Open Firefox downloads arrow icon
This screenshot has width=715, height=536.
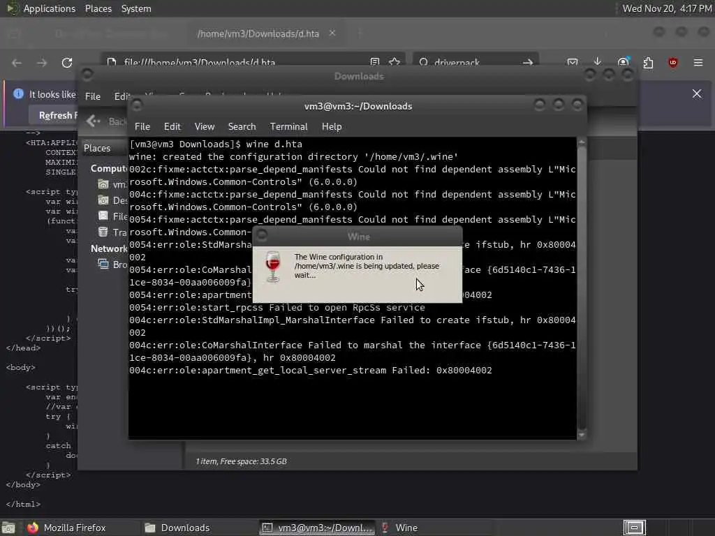(598, 62)
